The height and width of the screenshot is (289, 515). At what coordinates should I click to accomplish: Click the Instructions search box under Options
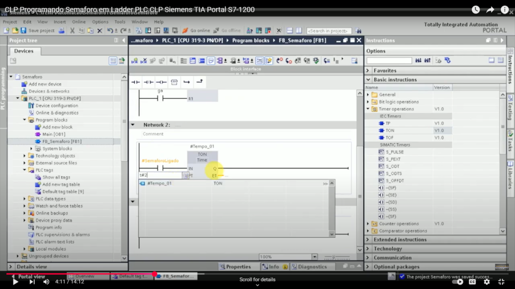[x=389, y=61]
